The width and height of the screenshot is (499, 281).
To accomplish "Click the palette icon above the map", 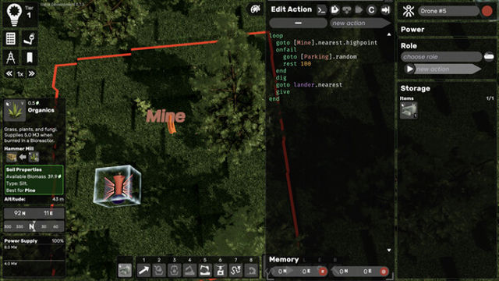I will tap(255, 9).
